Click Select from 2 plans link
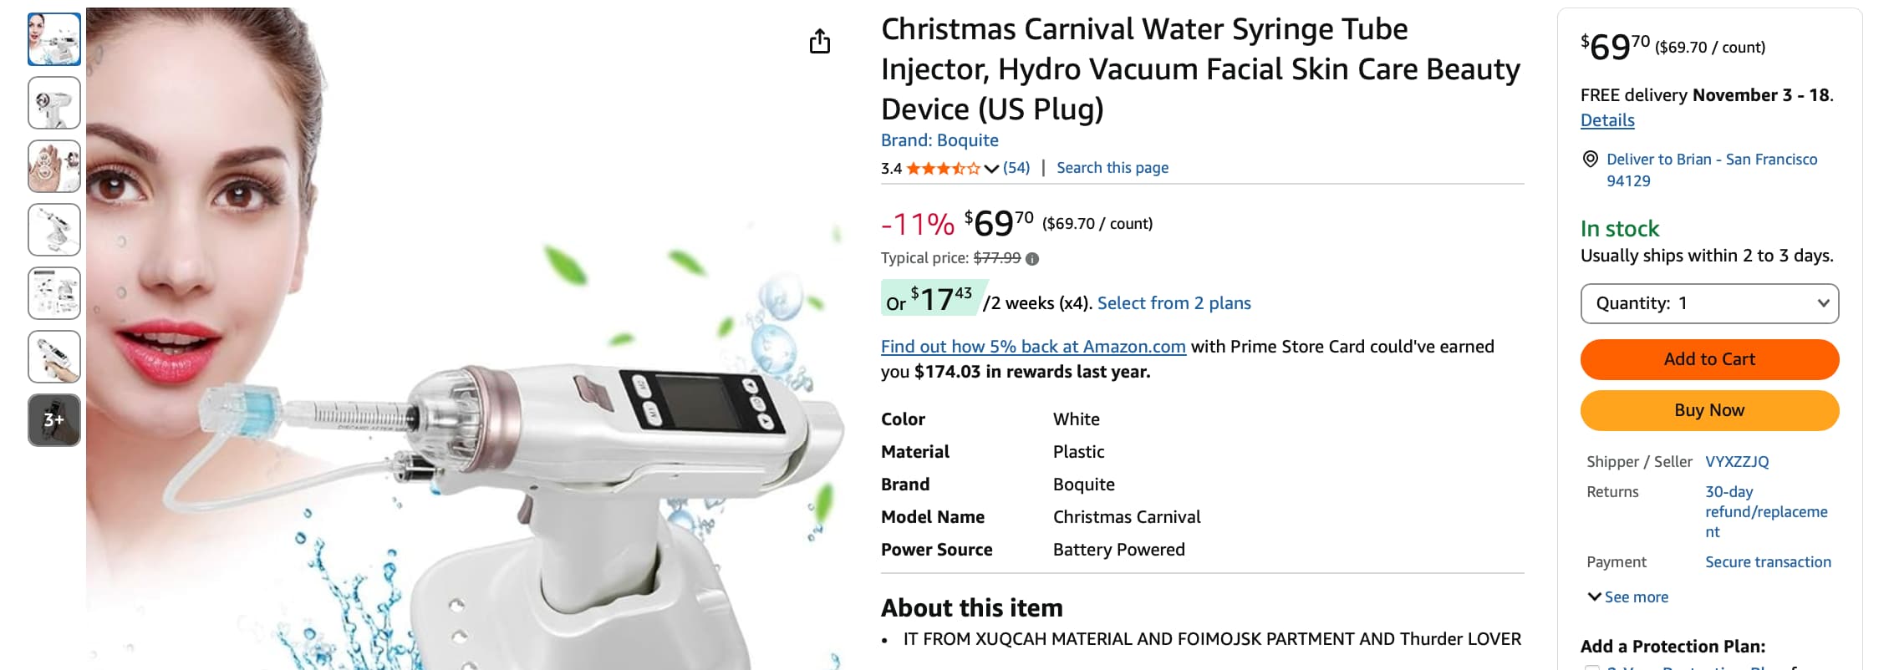The height and width of the screenshot is (670, 1894). tap(1174, 303)
